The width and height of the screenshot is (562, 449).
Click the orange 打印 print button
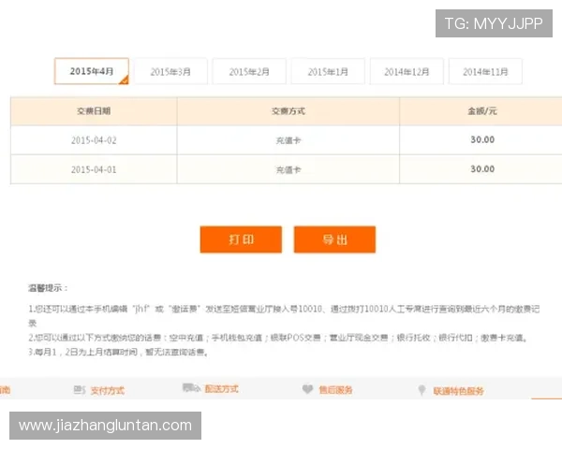pyautogui.click(x=241, y=239)
